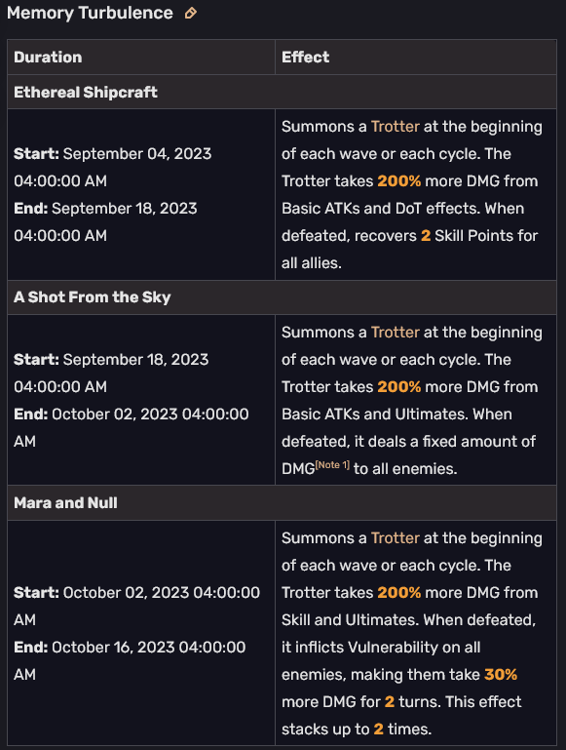The height and width of the screenshot is (750, 566).
Task: Click the Start: October 02, 2023 date text
Action: [x=137, y=606]
